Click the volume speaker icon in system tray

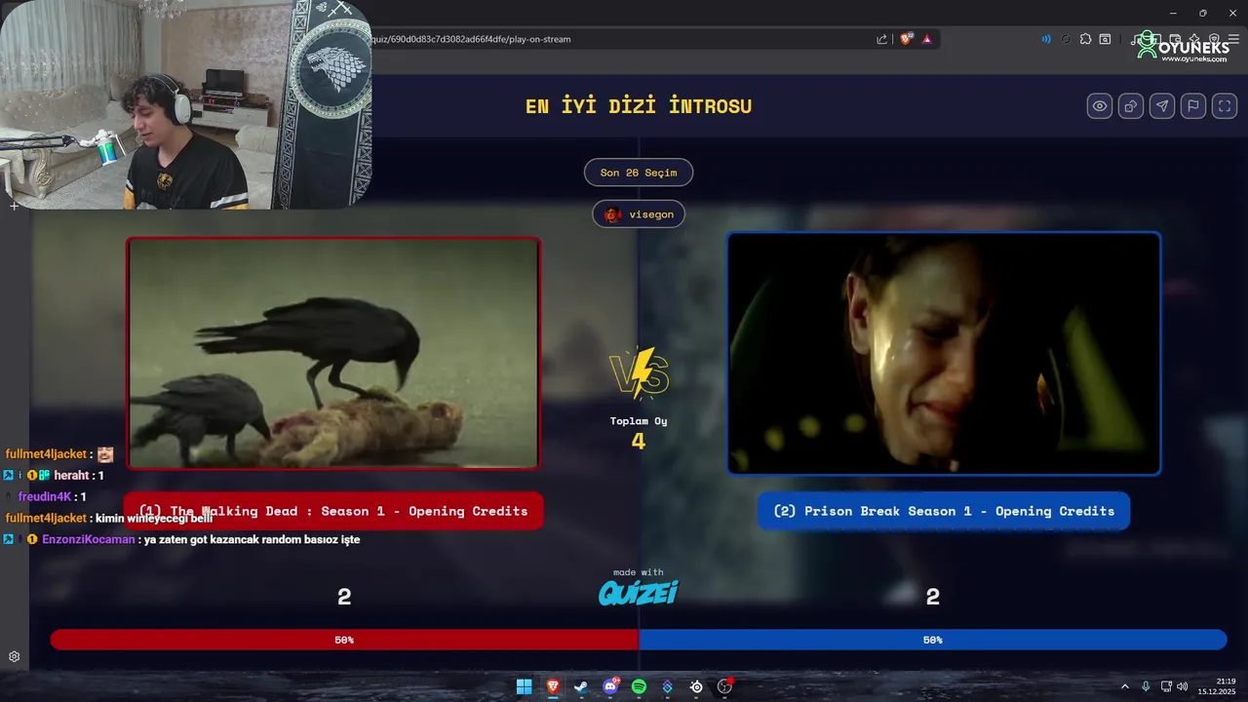pyautogui.click(x=1183, y=686)
